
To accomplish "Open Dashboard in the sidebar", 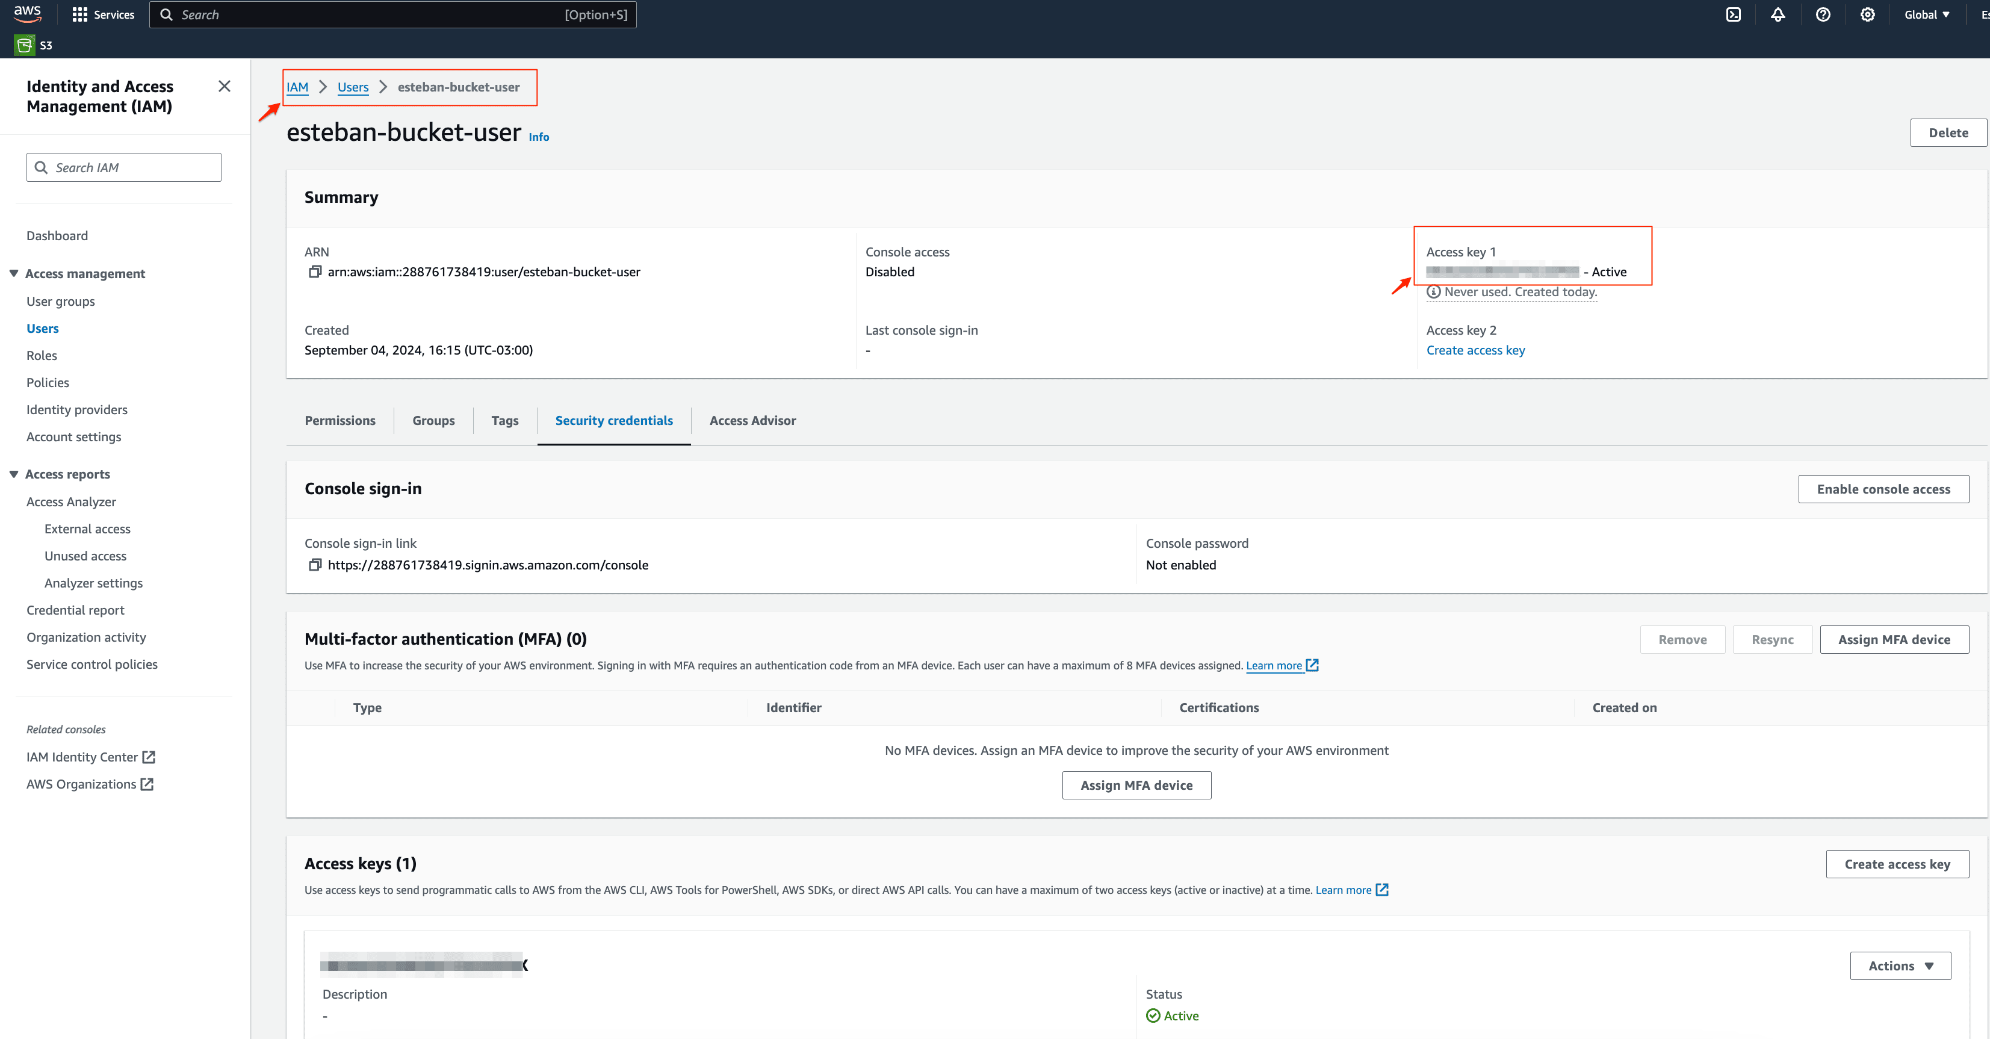I will tap(57, 235).
